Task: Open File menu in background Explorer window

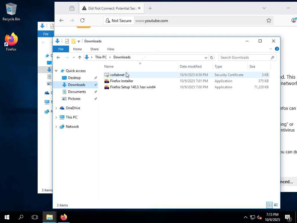Action: 46,34
